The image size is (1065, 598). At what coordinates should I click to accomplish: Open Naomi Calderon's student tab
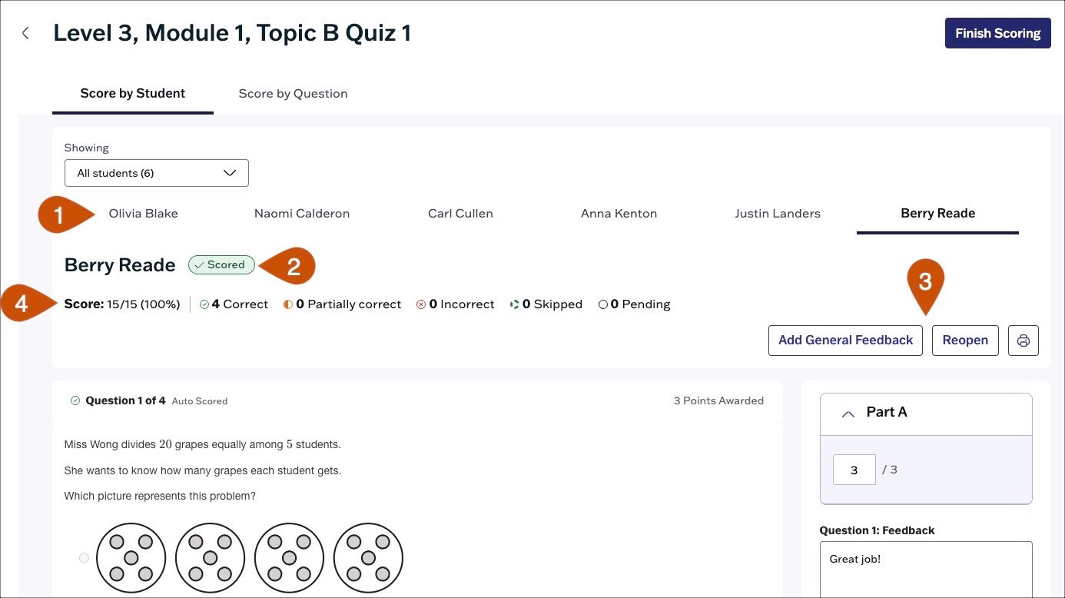302,214
